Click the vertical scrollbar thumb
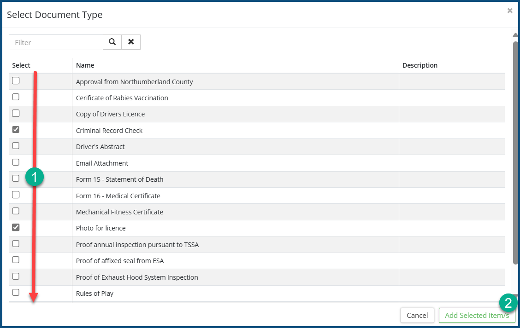This screenshot has height=328, width=520. click(x=515, y=152)
